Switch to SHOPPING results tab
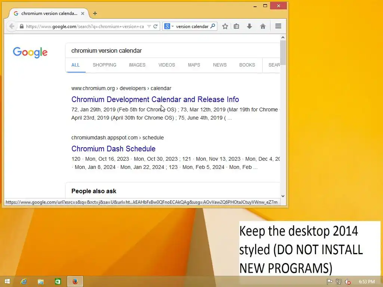The width and height of the screenshot is (383, 287). click(x=105, y=65)
